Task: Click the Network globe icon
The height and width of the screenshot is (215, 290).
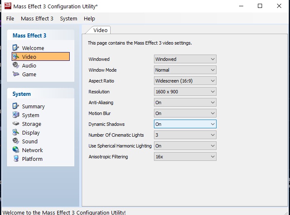Action: coord(16,150)
